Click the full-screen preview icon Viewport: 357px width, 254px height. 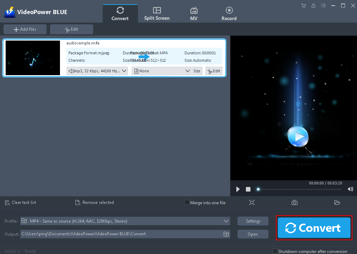[252, 202]
